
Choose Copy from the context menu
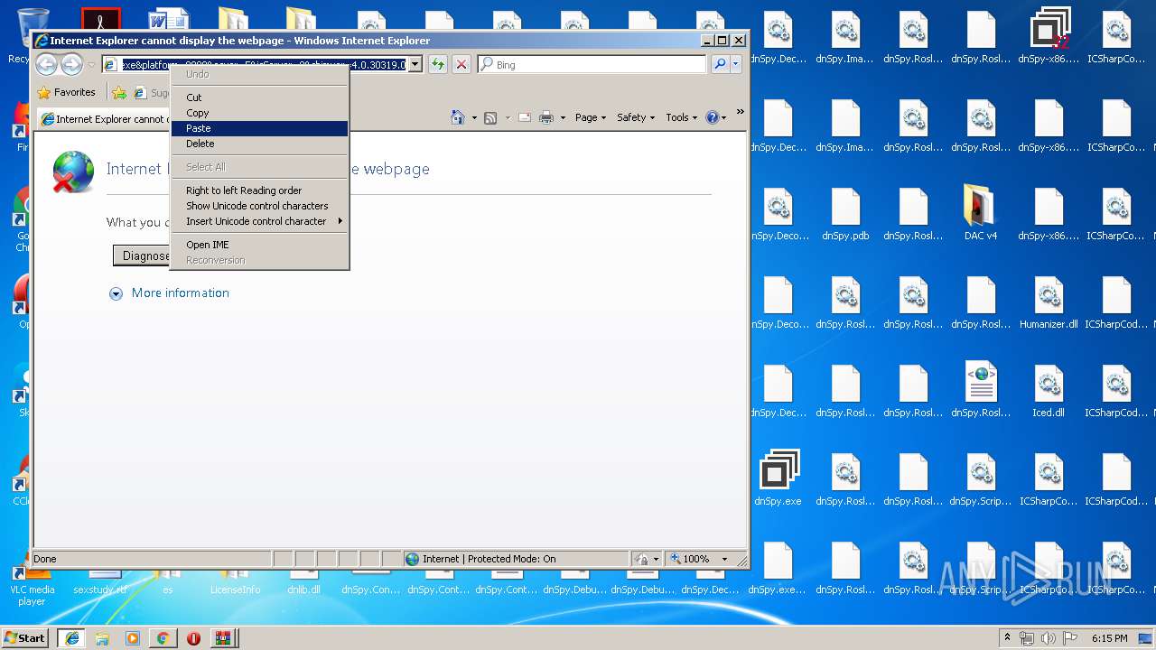[260, 113]
